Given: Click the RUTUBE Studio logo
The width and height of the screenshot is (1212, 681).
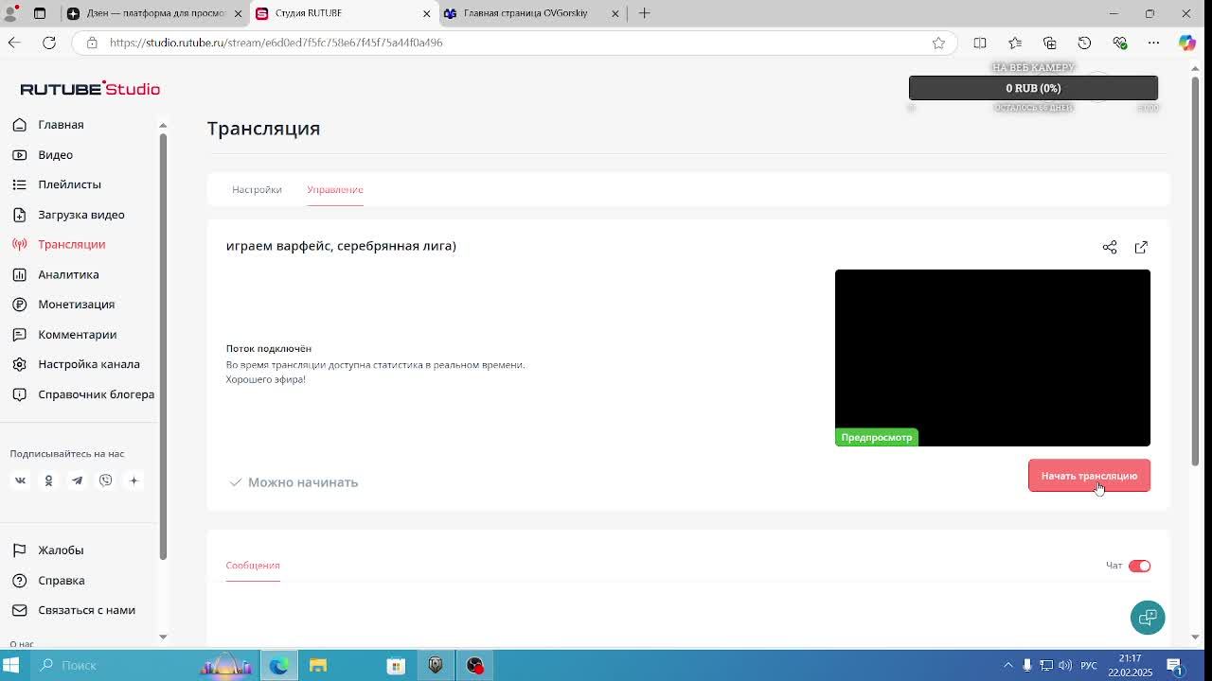Looking at the screenshot, I should pos(90,88).
